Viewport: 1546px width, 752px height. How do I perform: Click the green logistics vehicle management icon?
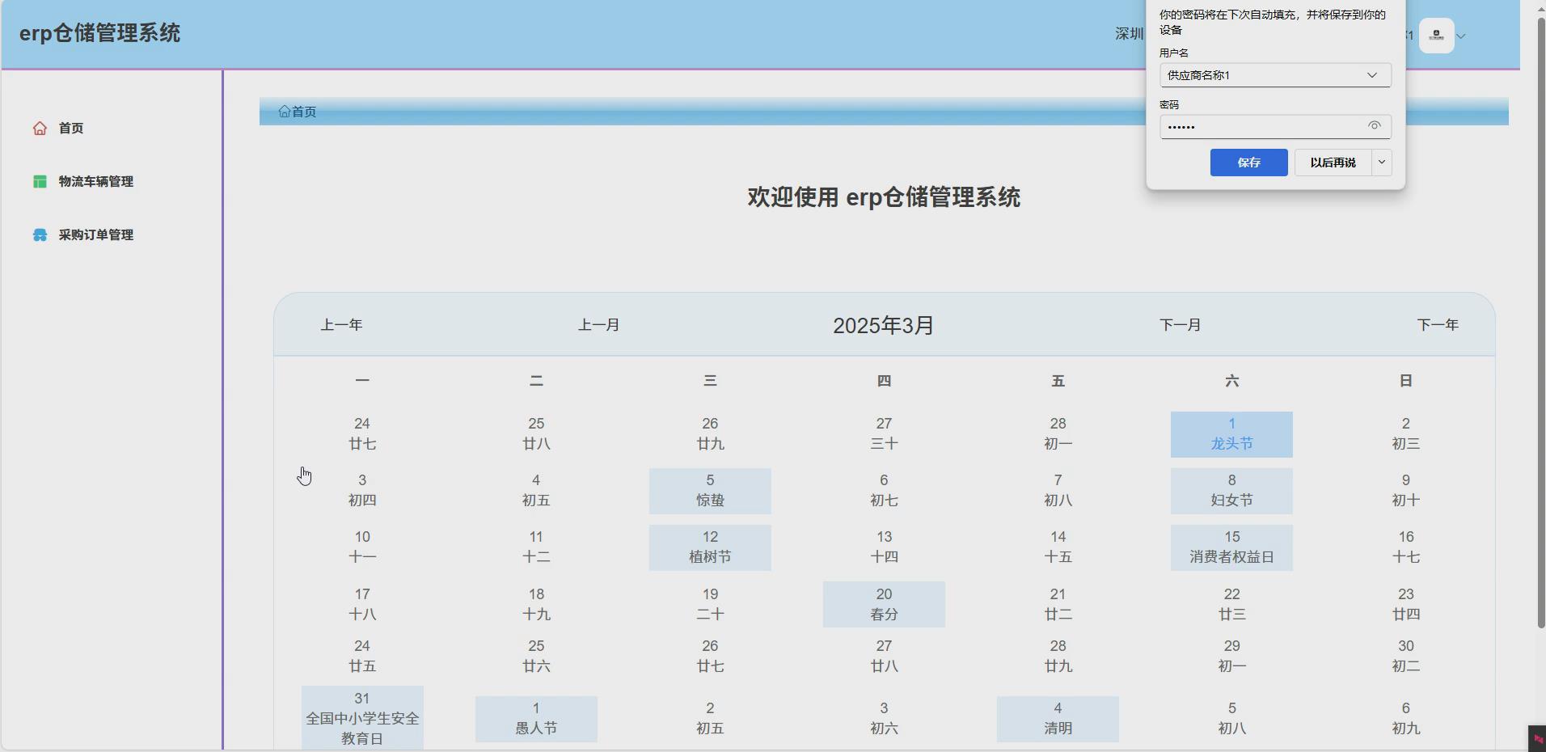[x=40, y=181]
